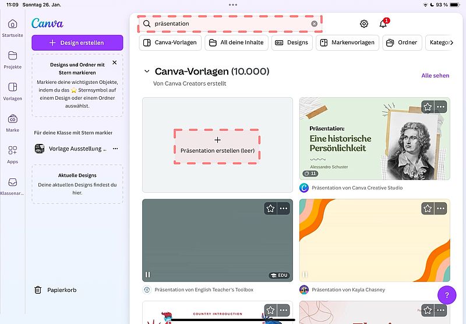The height and width of the screenshot is (324, 466).
Task: Star the historische Persönlichkeit template
Action: click(428, 107)
